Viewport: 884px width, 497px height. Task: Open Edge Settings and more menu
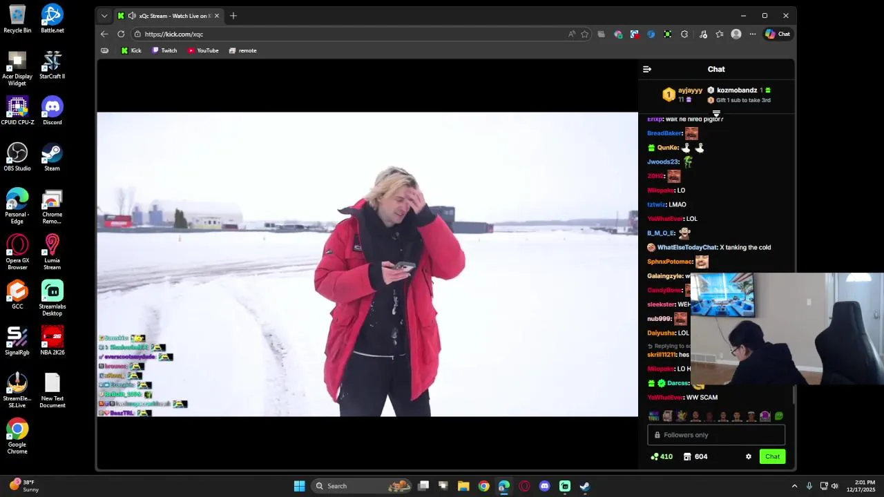pos(753,34)
